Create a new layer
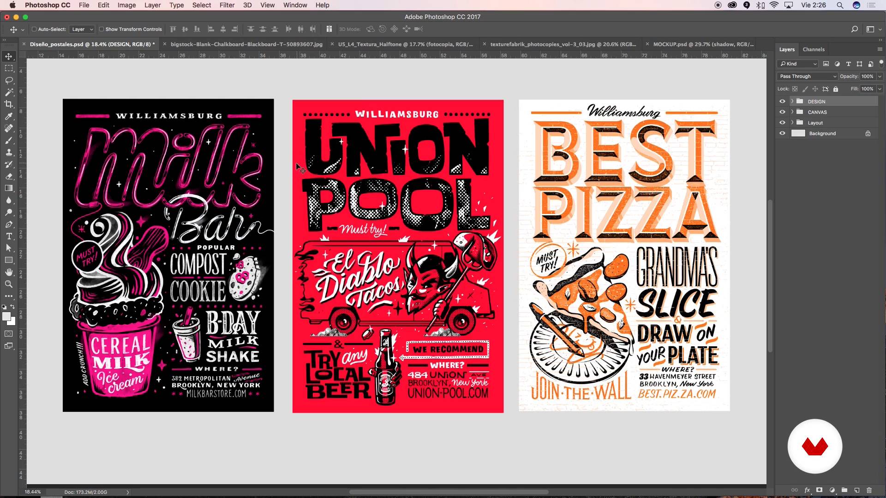This screenshot has width=886, height=498. 856,490
